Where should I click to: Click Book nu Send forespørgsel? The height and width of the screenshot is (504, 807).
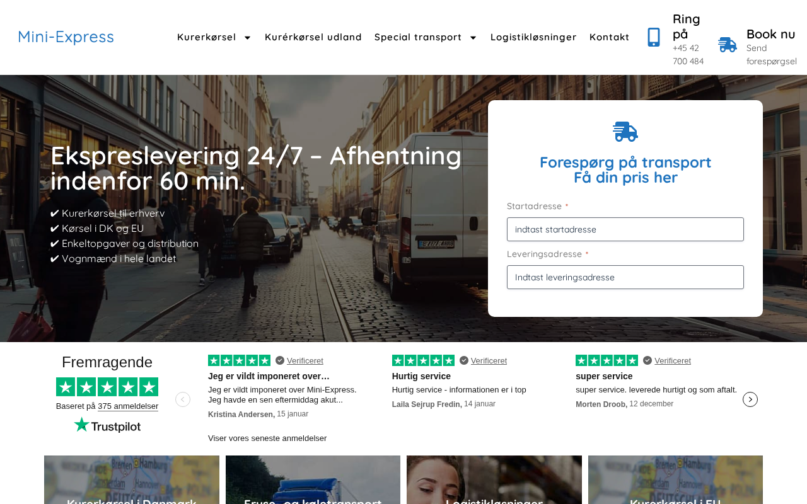tap(771, 47)
